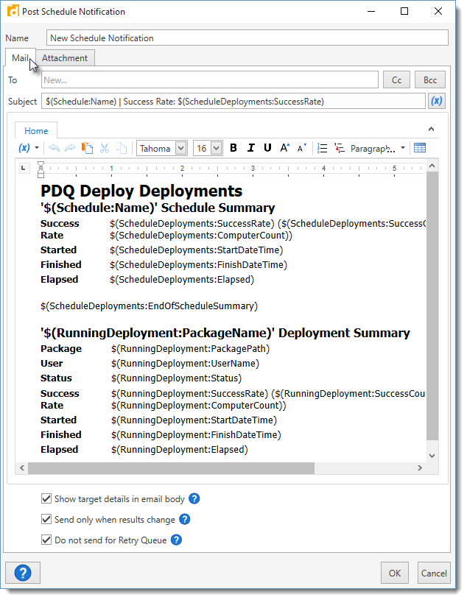The width and height of the screenshot is (467, 600).
Task: Insert a table using table icon
Action: pos(420,148)
